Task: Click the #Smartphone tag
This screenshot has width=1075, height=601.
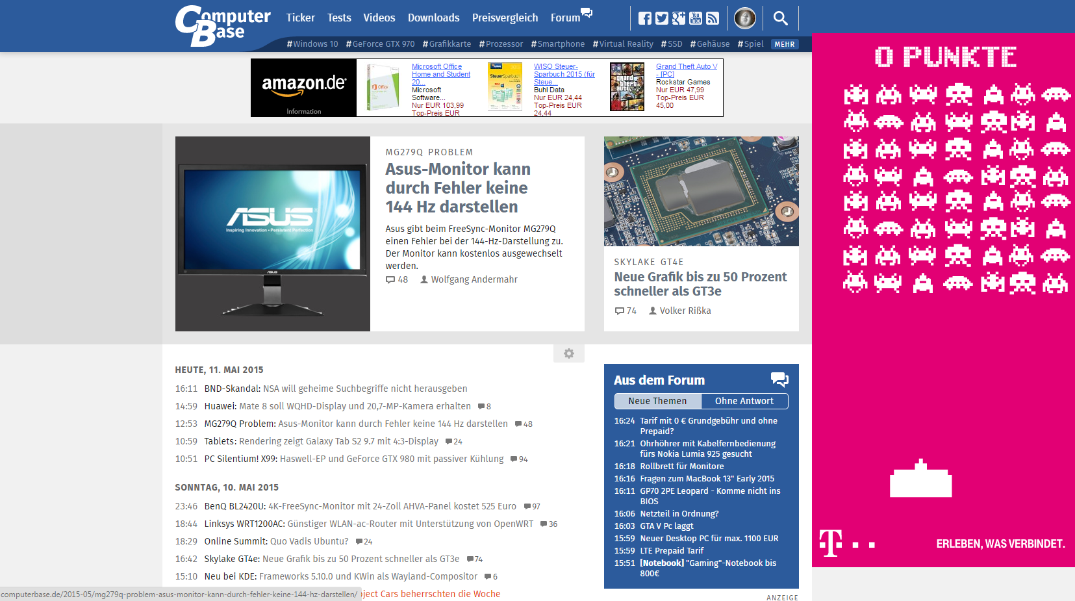Action: [x=558, y=44]
